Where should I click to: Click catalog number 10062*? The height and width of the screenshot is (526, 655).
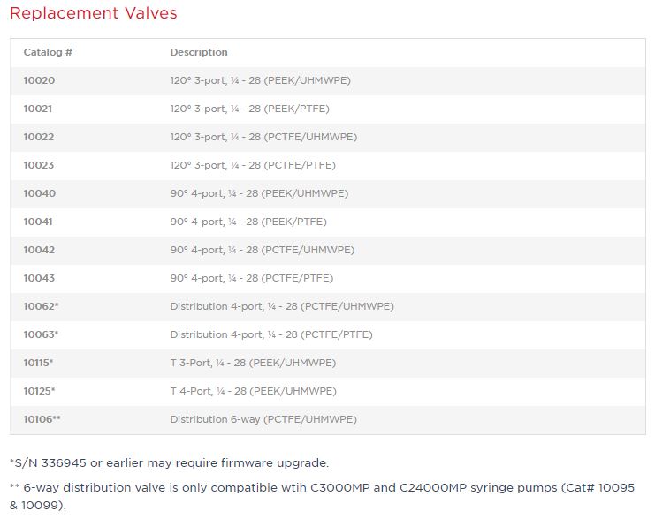coord(41,306)
